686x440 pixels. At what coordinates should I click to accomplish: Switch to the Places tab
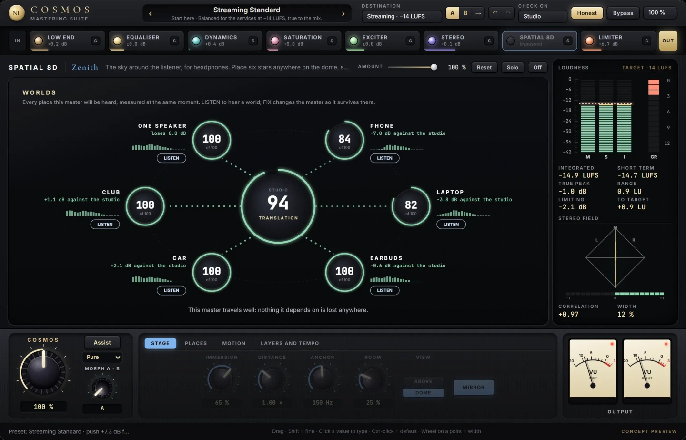pyautogui.click(x=196, y=343)
